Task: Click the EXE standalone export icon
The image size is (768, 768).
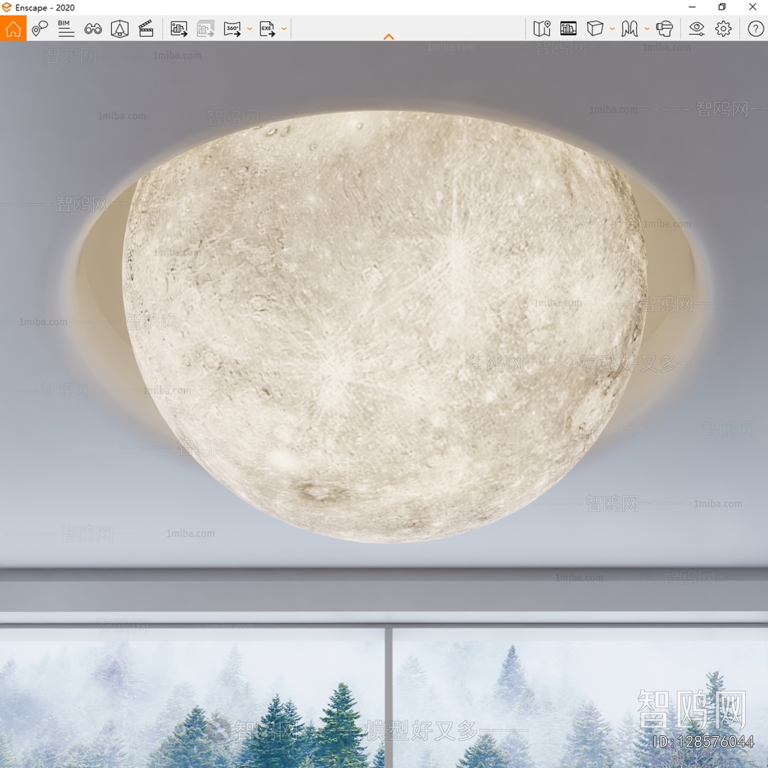Action: 267,29
